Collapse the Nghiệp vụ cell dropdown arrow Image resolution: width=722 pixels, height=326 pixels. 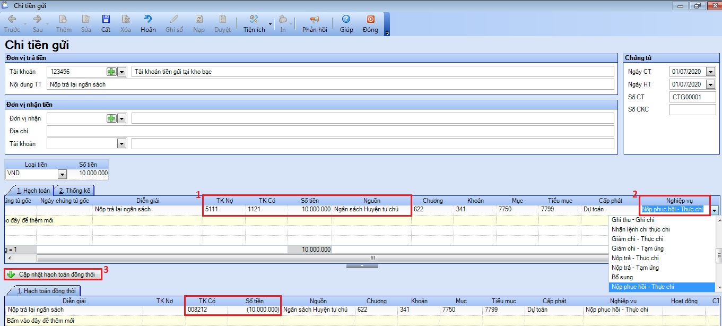(715, 210)
